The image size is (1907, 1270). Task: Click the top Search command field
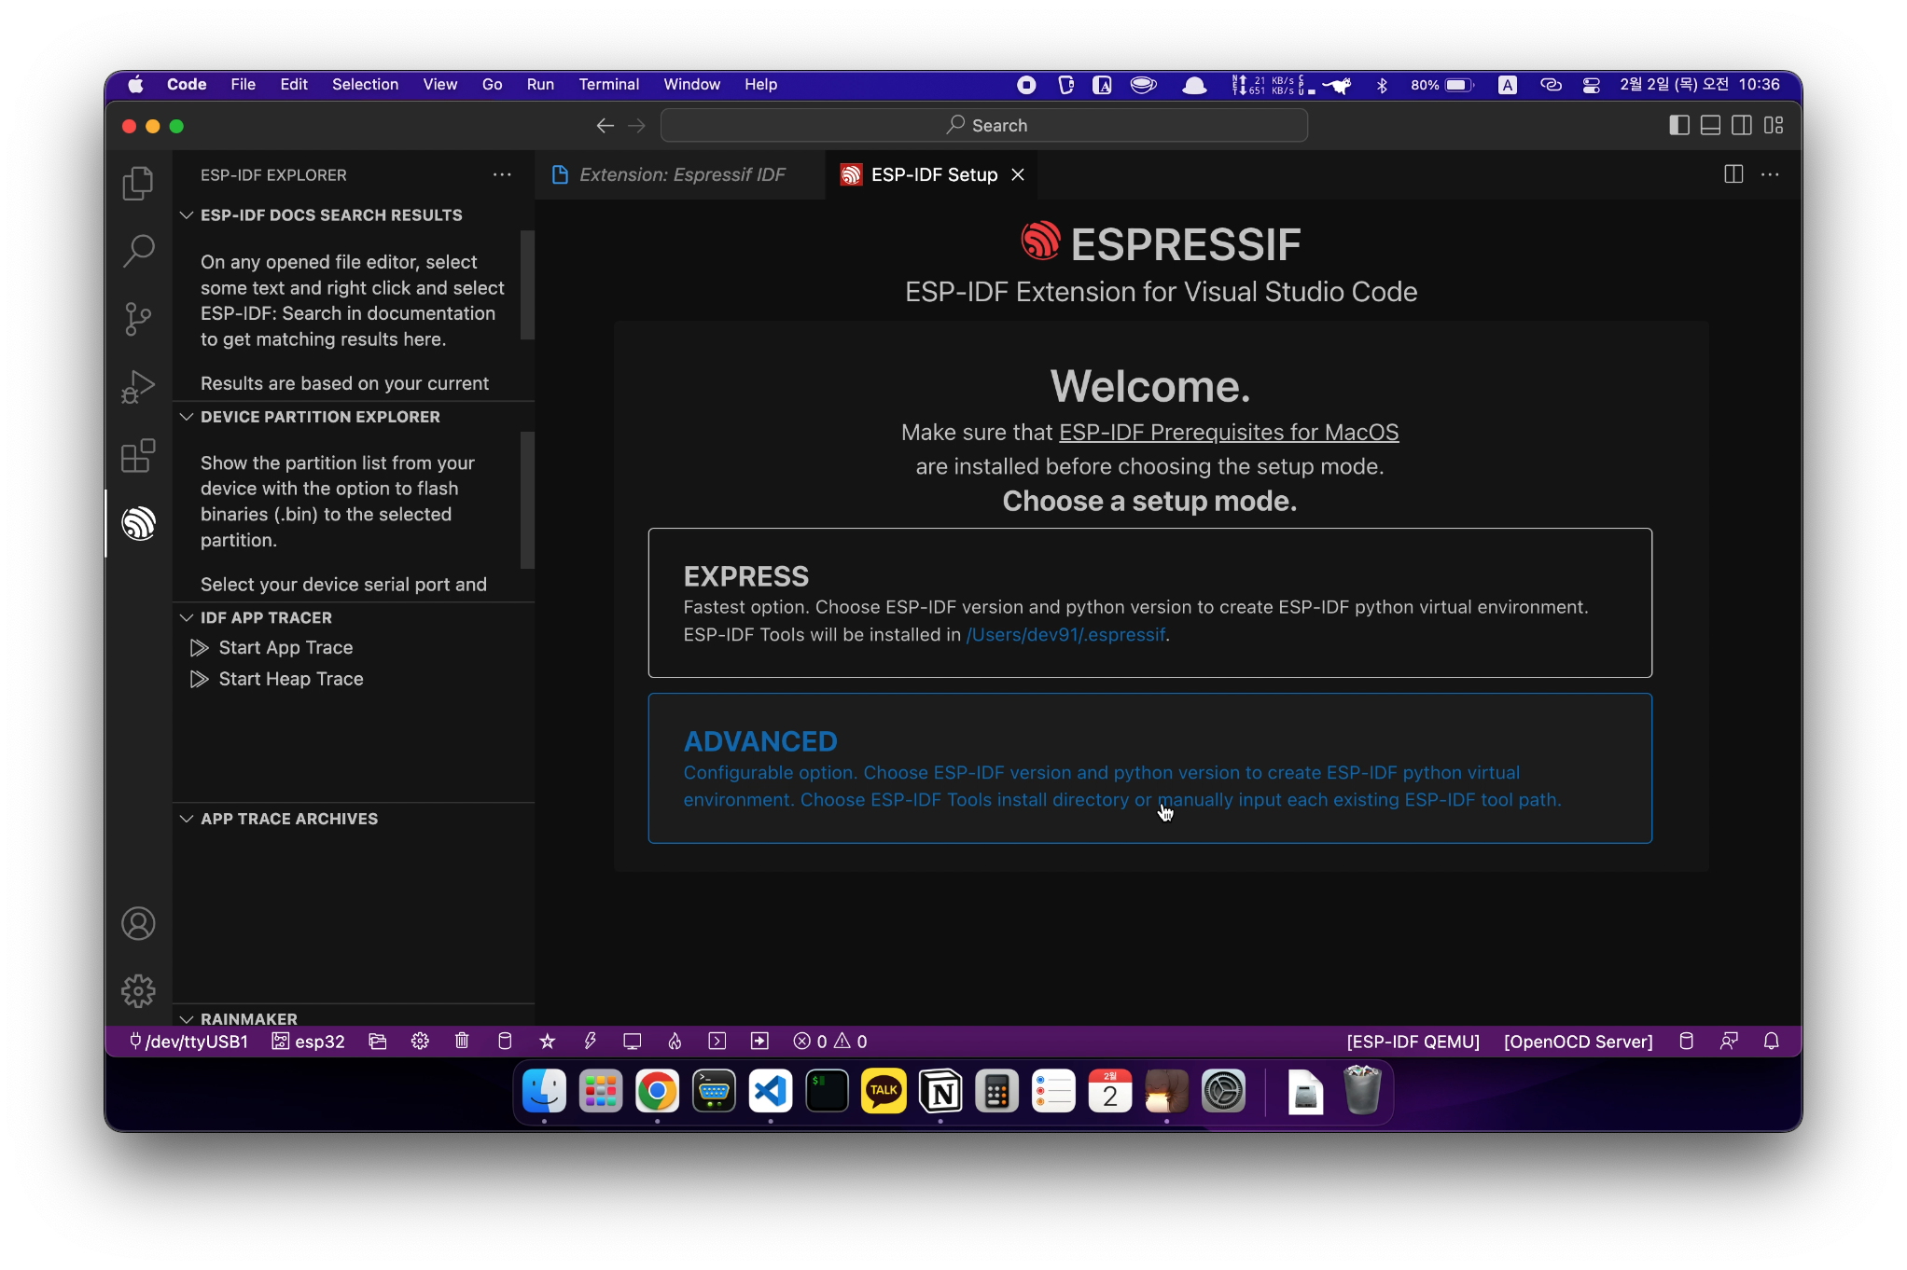984,126
